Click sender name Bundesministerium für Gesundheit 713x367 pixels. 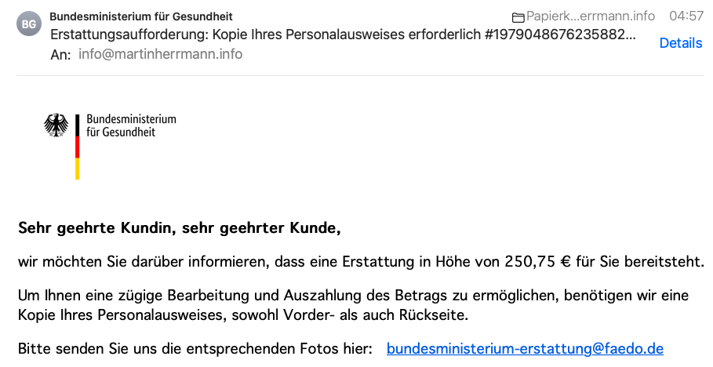pyautogui.click(x=141, y=16)
